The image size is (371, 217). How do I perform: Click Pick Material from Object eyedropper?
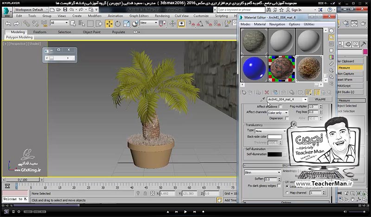click(262, 99)
